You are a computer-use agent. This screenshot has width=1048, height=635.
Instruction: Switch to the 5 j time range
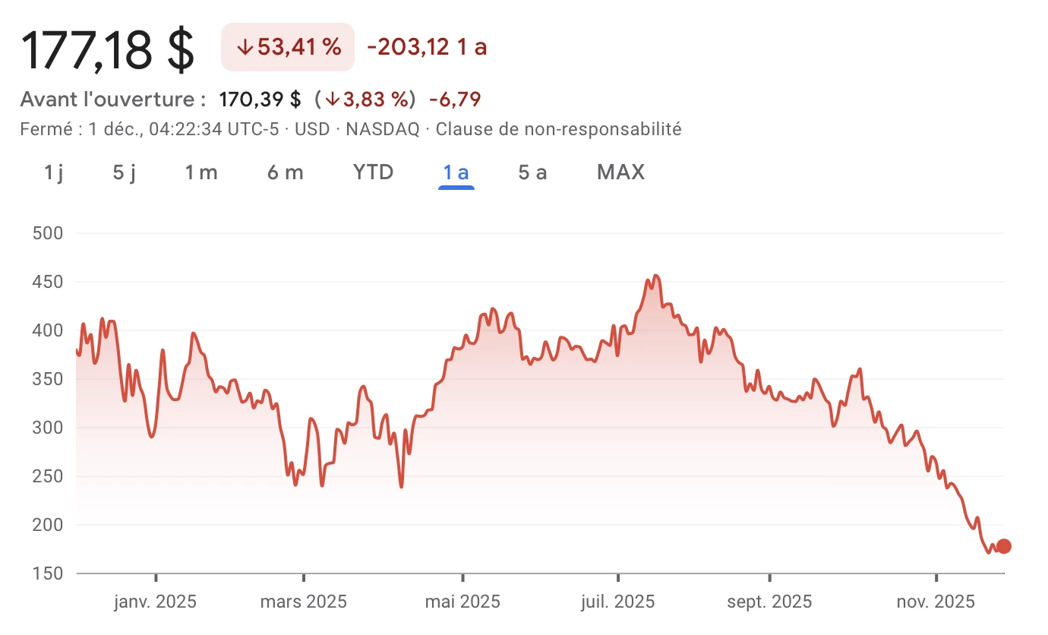tap(122, 172)
